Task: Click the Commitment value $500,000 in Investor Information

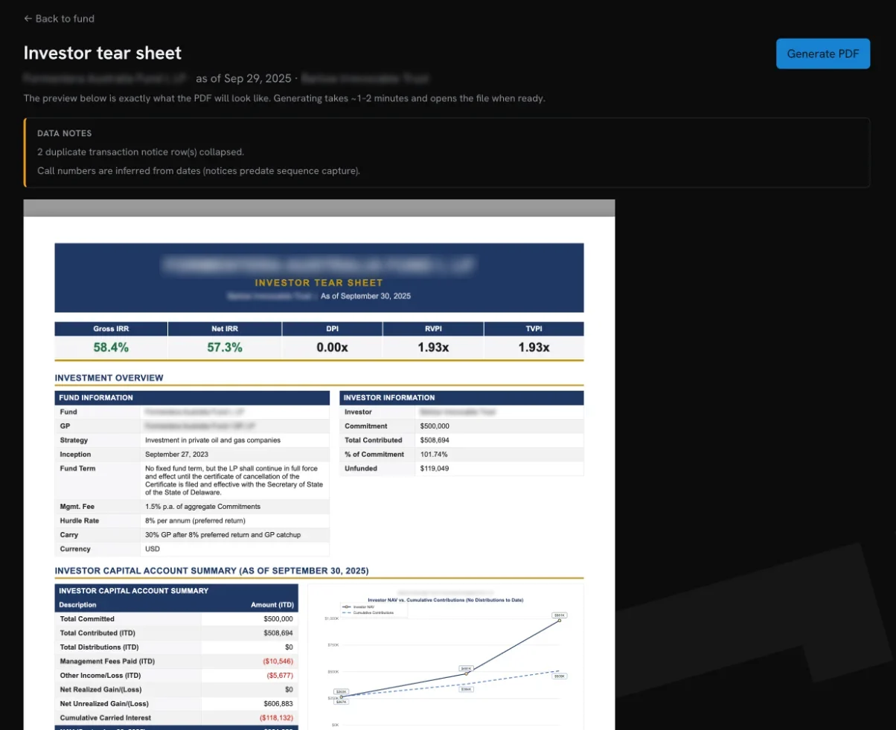Action: point(435,426)
